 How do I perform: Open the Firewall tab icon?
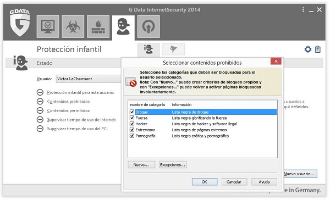pyautogui.click(x=98, y=27)
